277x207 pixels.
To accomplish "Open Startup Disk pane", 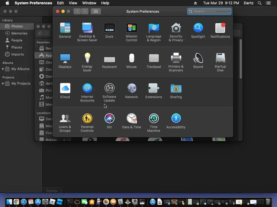I will click(220, 62).
